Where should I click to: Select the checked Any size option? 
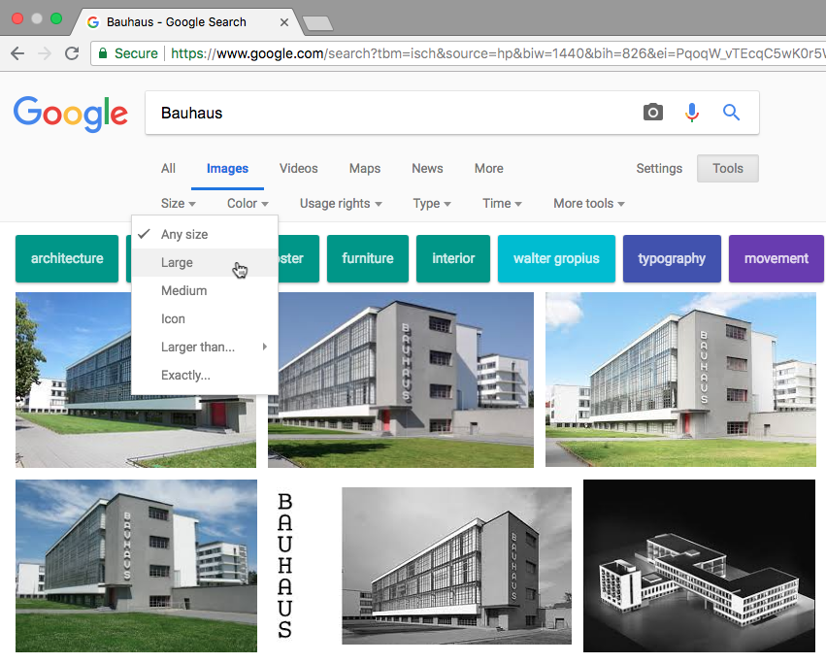[184, 234]
